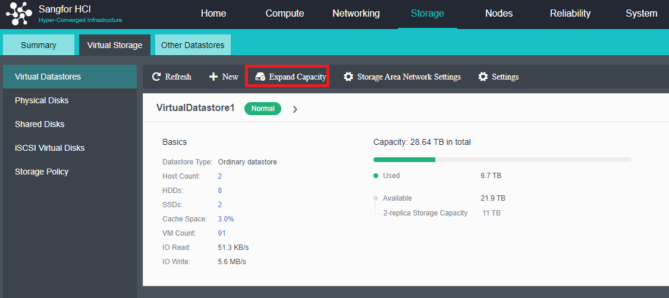Click the Expand Capacity disk icon

[x=260, y=77]
